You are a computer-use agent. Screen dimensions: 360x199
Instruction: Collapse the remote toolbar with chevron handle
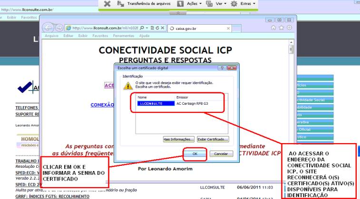(x=178, y=13)
